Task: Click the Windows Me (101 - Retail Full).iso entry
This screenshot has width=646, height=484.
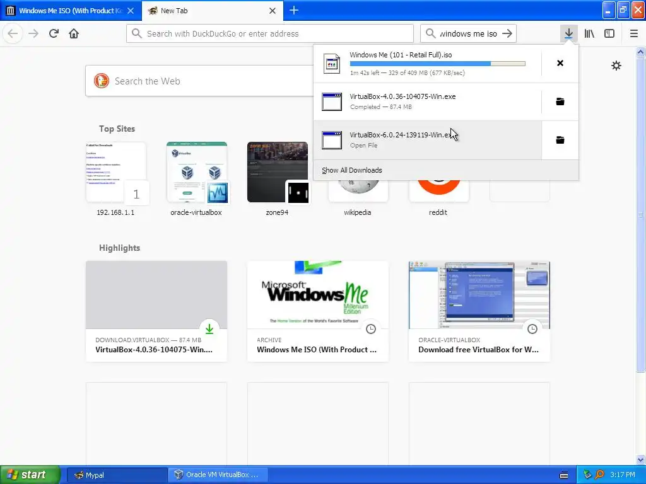Action: [428, 64]
